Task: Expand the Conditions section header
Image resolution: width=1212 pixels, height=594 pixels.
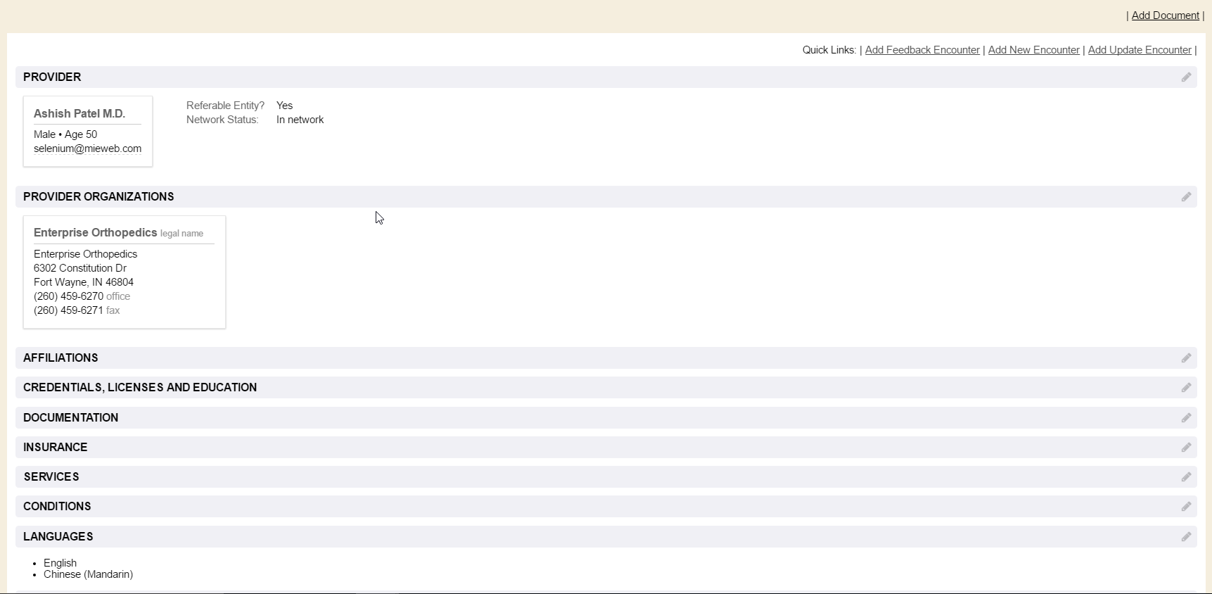Action: coord(57,507)
